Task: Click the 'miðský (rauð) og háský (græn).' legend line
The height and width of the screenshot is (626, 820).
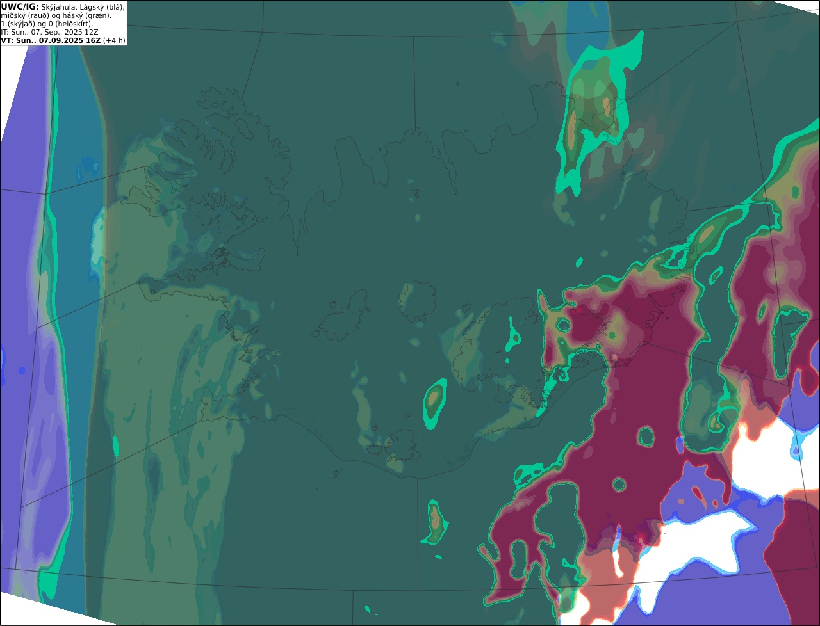Action: pyautogui.click(x=56, y=15)
